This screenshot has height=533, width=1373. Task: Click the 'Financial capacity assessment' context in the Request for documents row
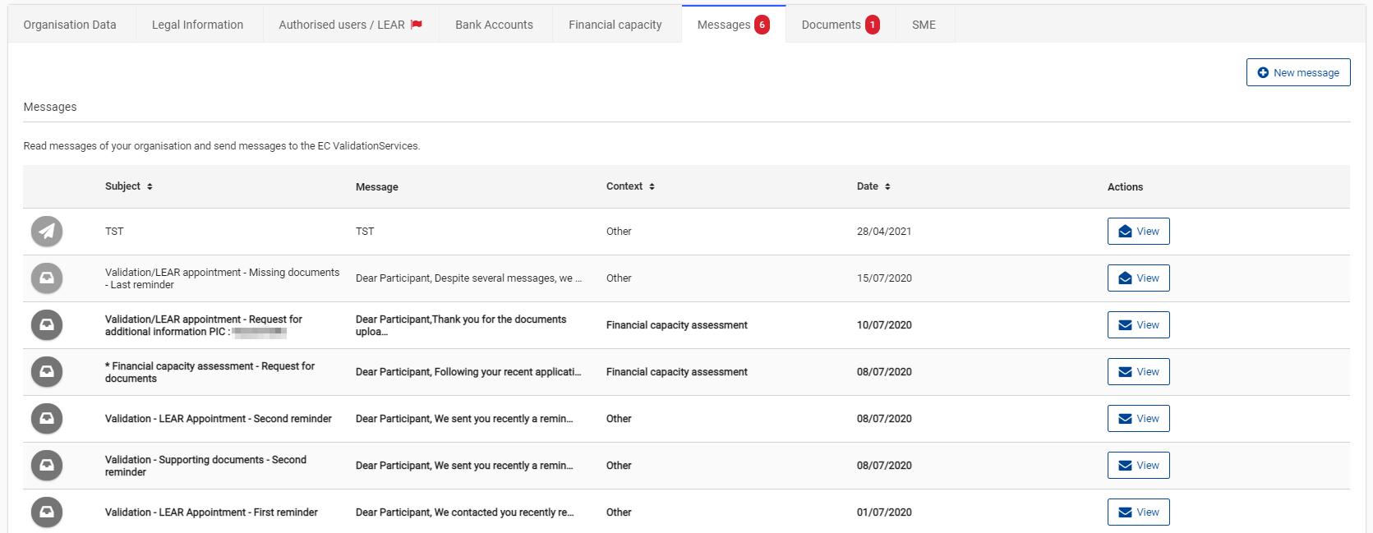point(677,372)
